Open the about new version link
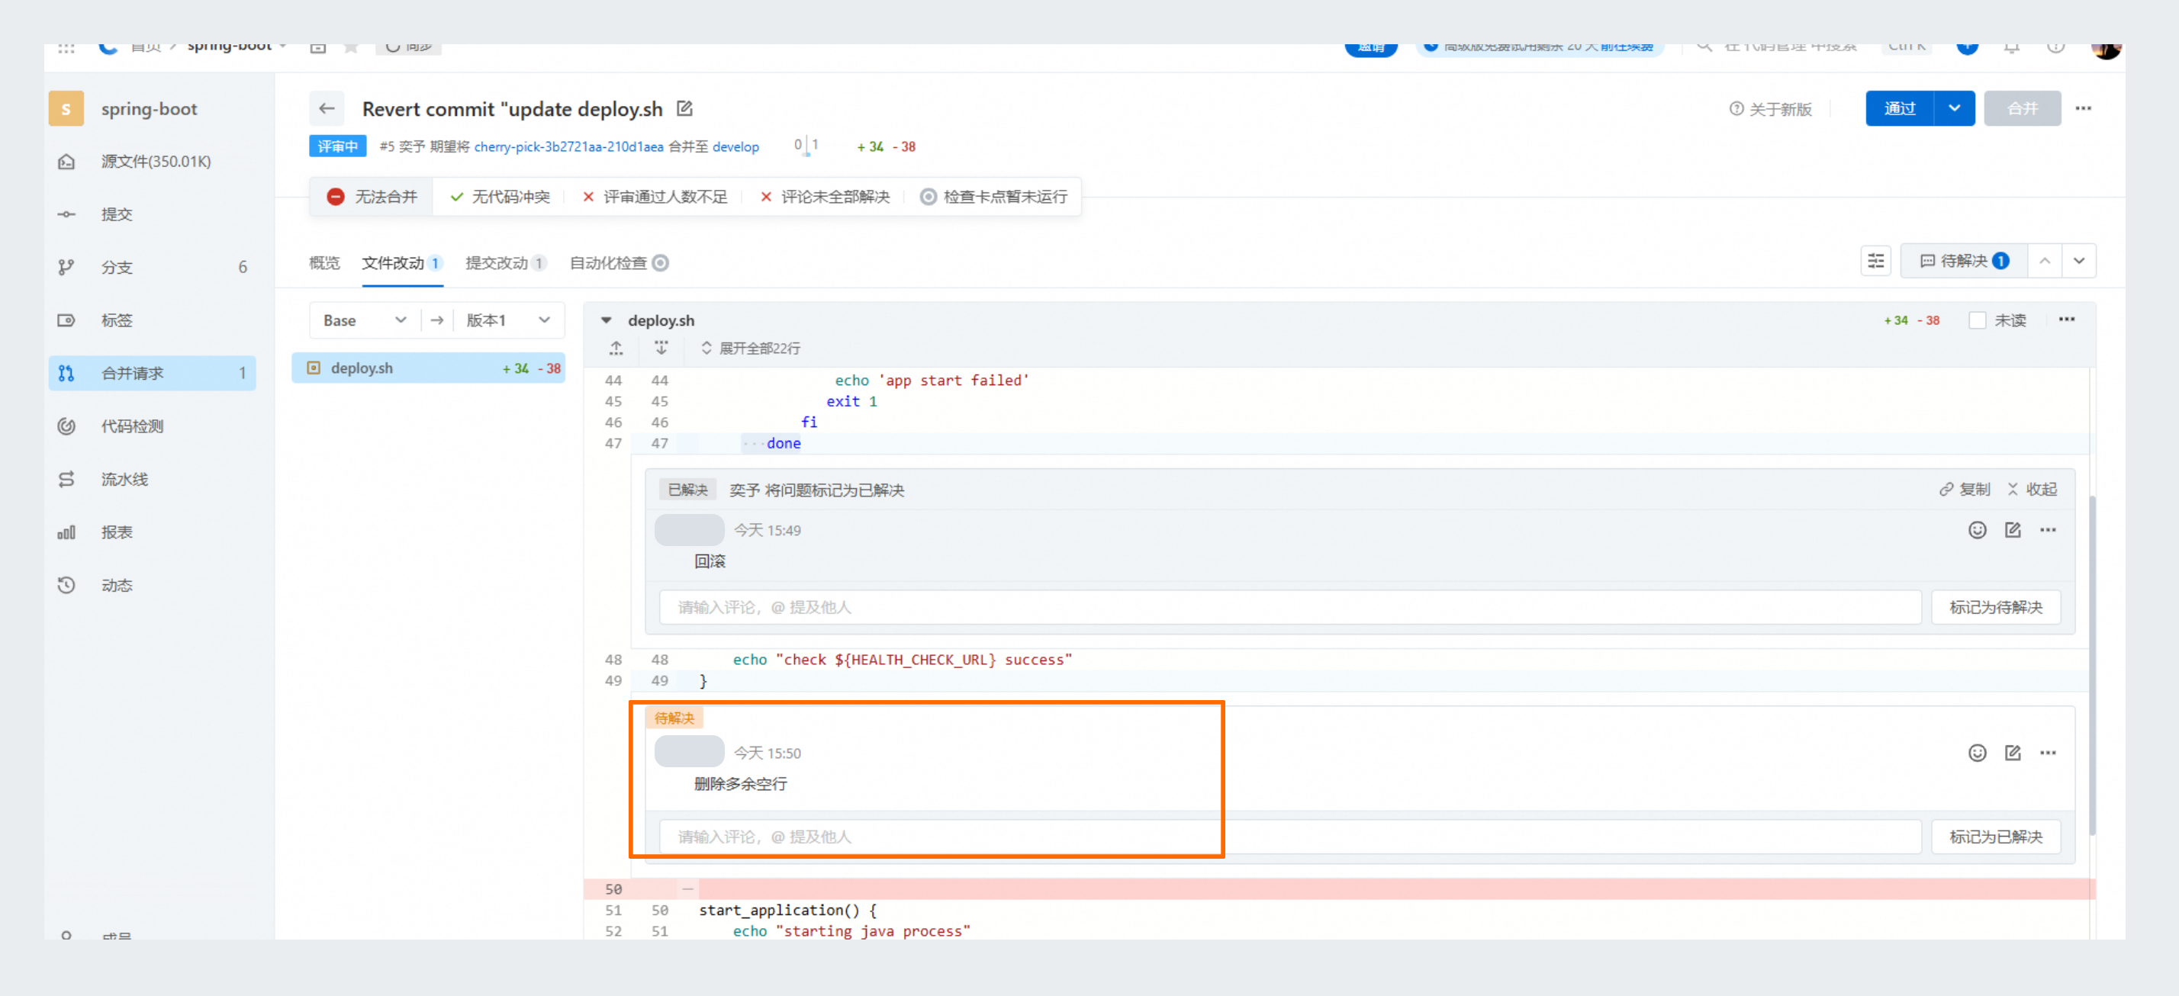This screenshot has width=2179, height=996. pyautogui.click(x=1770, y=109)
